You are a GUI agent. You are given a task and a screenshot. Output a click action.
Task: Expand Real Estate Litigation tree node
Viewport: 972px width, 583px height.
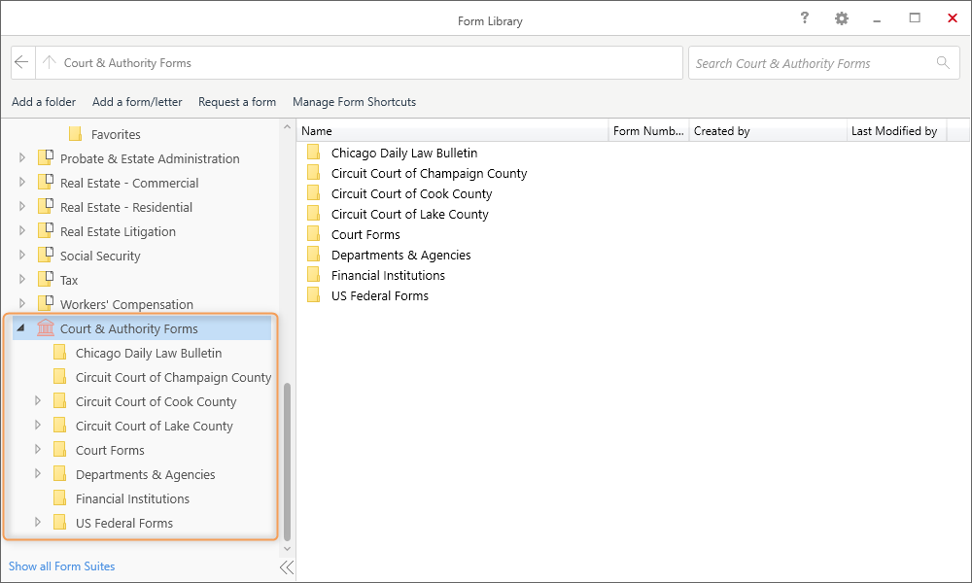(x=22, y=230)
